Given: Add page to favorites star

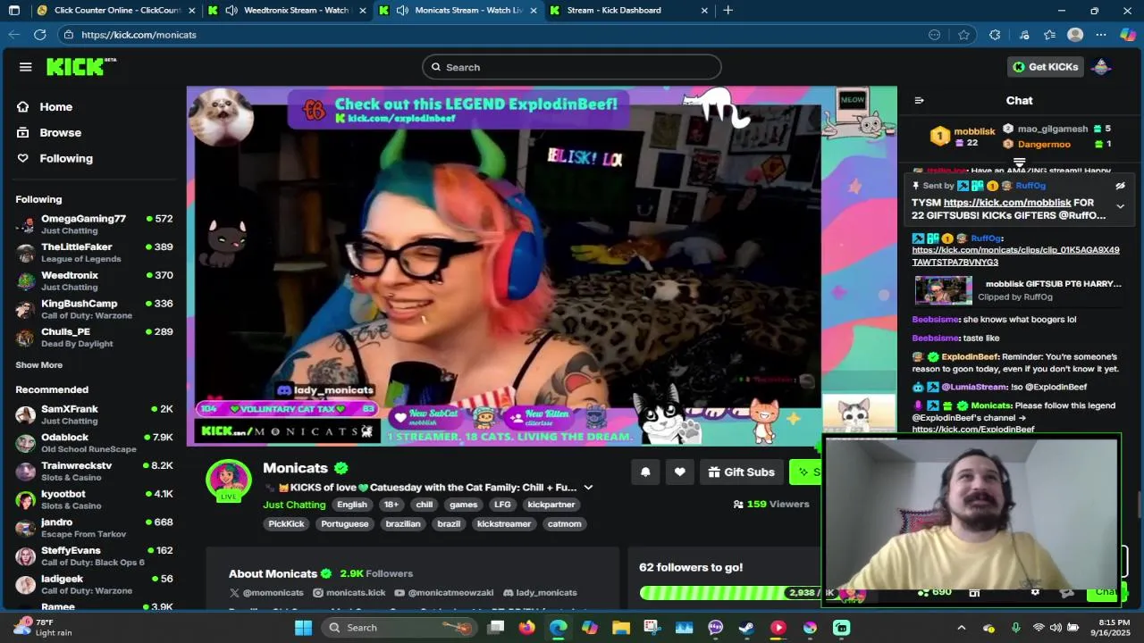Looking at the screenshot, I should click(x=963, y=35).
